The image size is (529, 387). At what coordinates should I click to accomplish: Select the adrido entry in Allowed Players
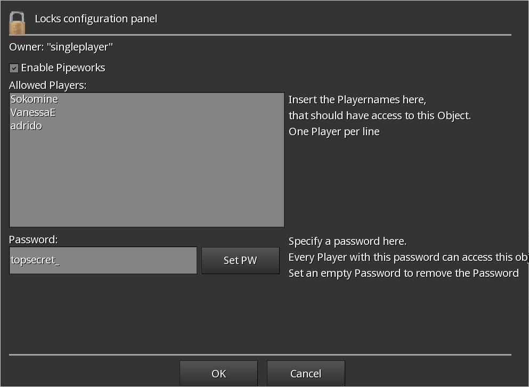coord(26,126)
